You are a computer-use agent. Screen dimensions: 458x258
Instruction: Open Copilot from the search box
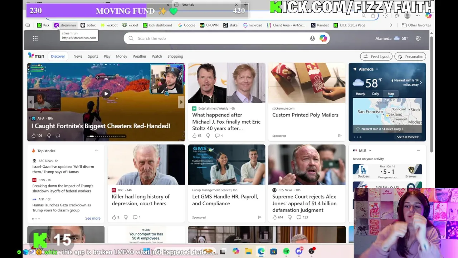(x=323, y=38)
